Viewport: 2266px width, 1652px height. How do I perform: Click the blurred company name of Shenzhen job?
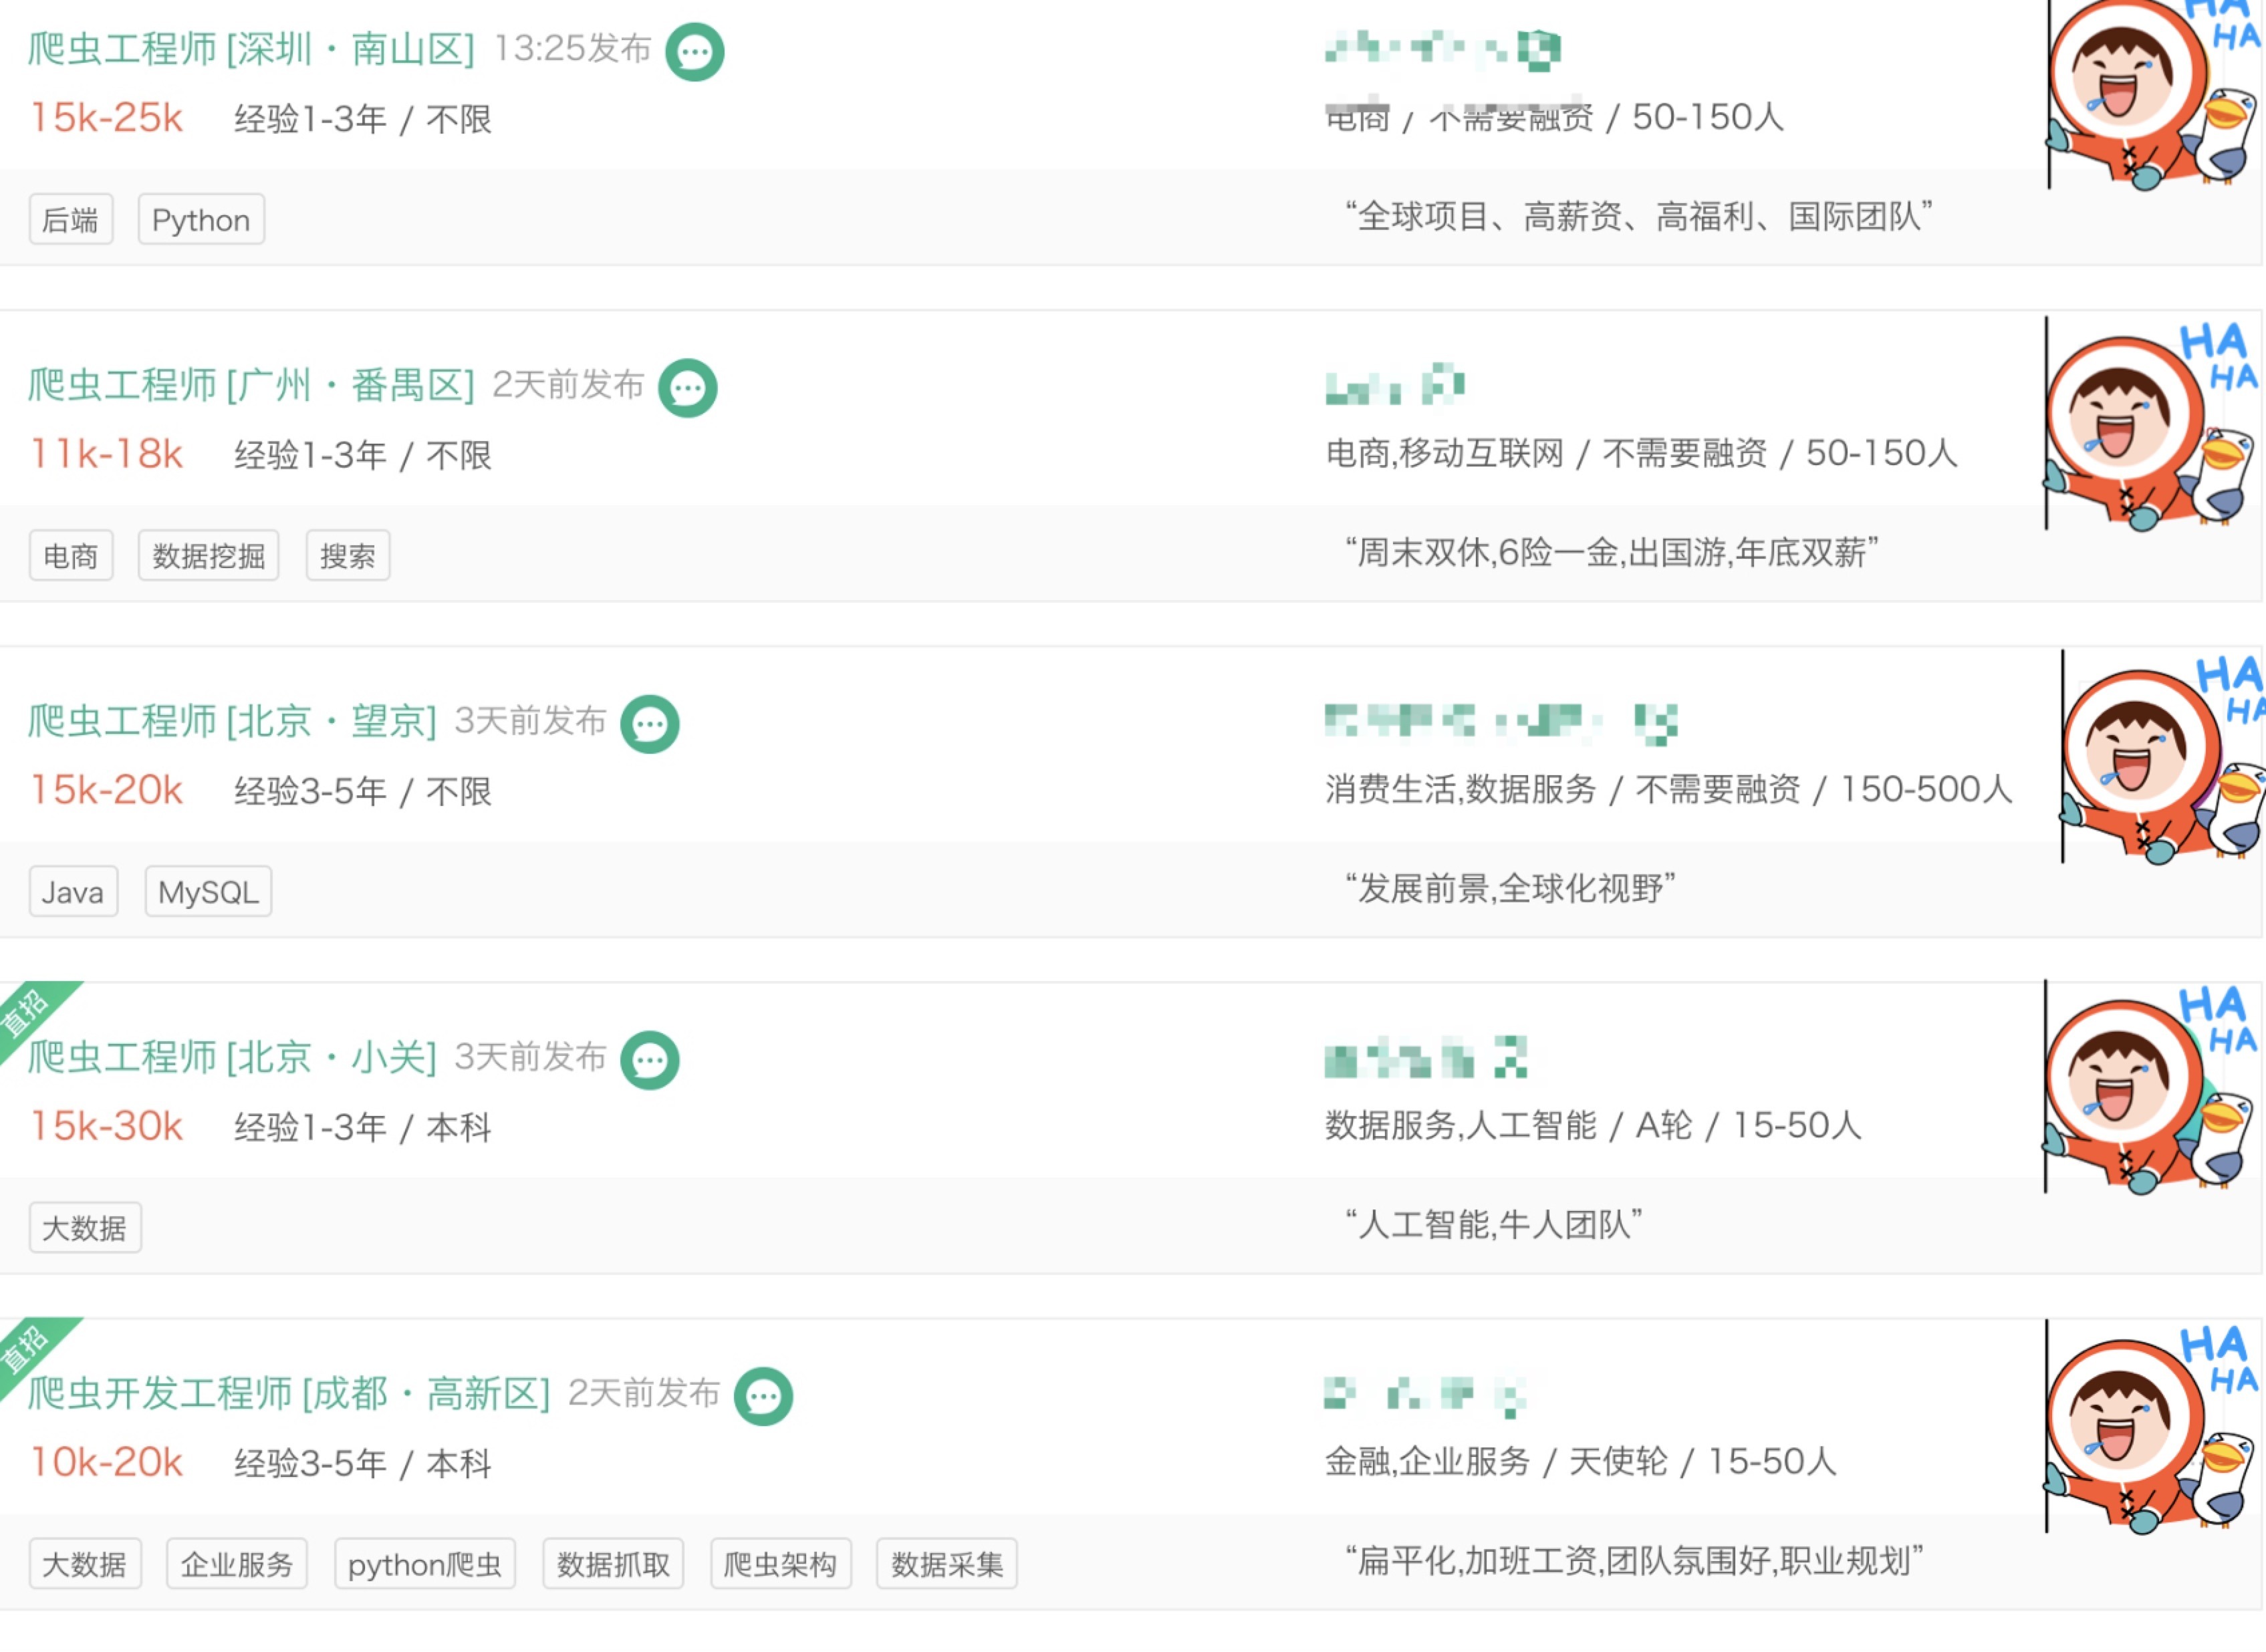[x=1442, y=50]
